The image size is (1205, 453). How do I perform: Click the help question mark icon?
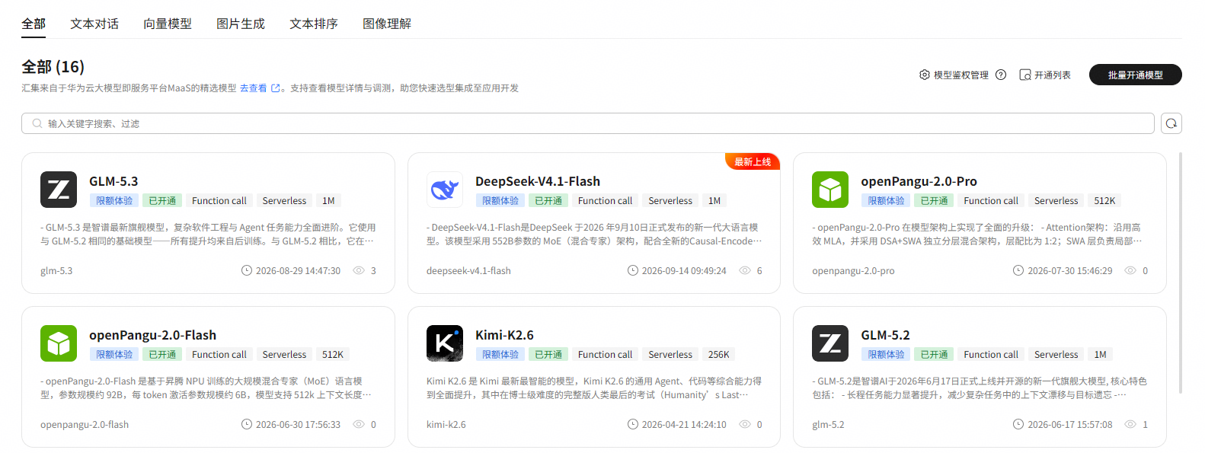pos(1001,75)
